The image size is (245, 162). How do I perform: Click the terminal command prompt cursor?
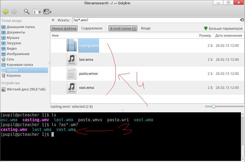[53, 134]
